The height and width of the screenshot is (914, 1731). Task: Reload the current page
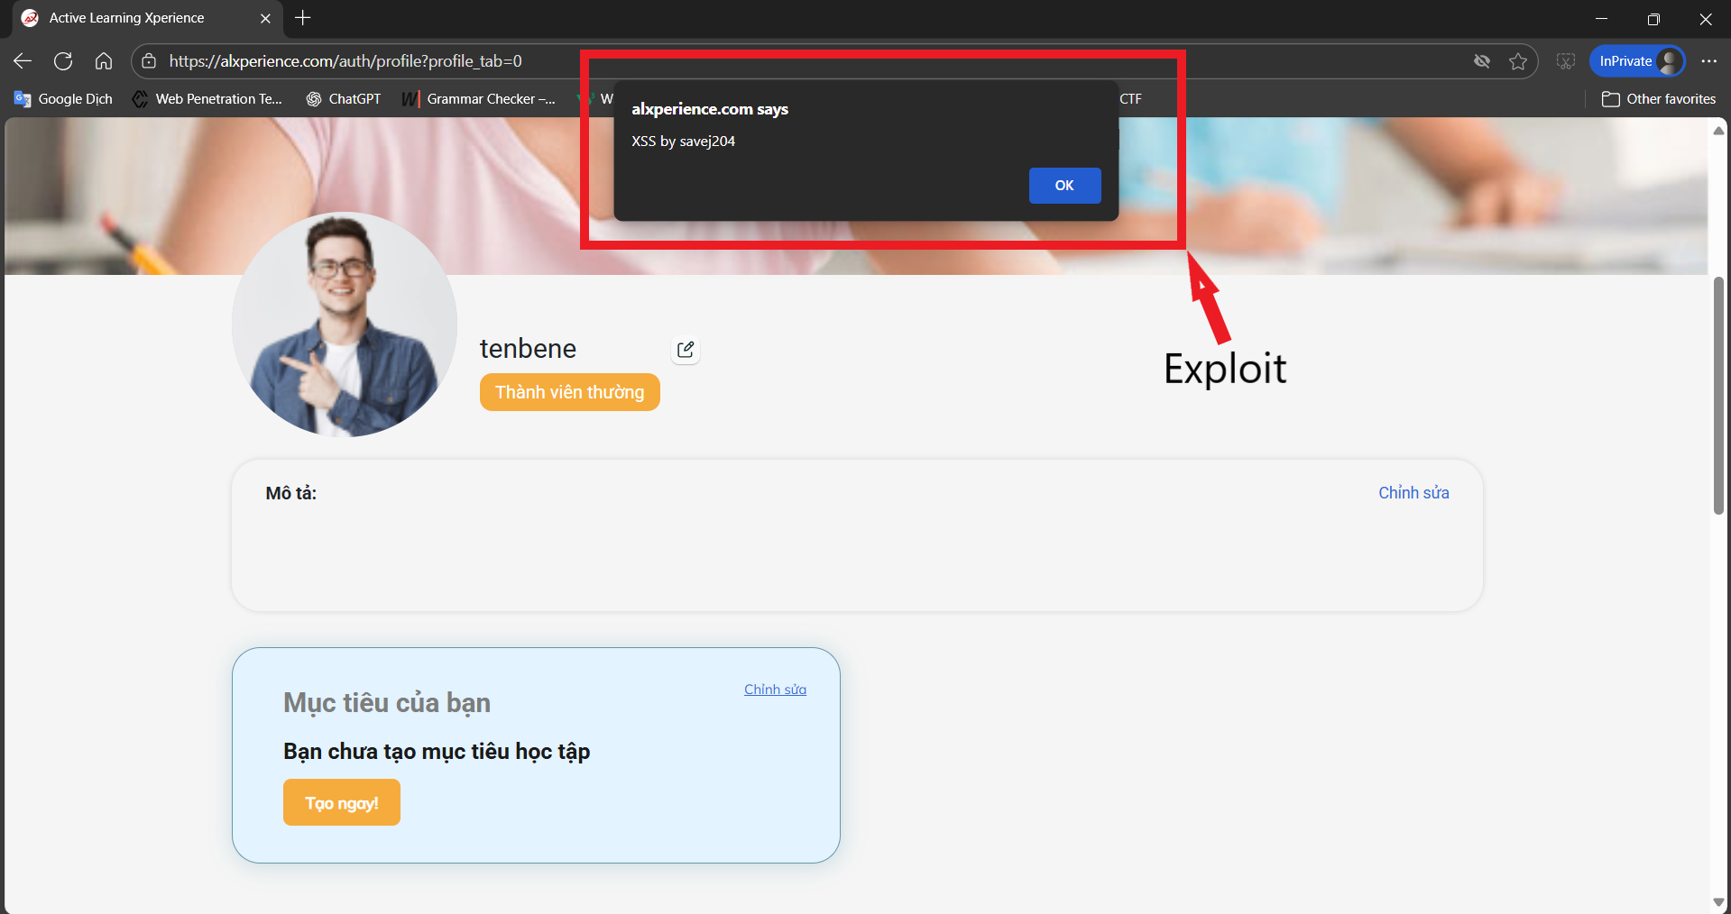(63, 61)
